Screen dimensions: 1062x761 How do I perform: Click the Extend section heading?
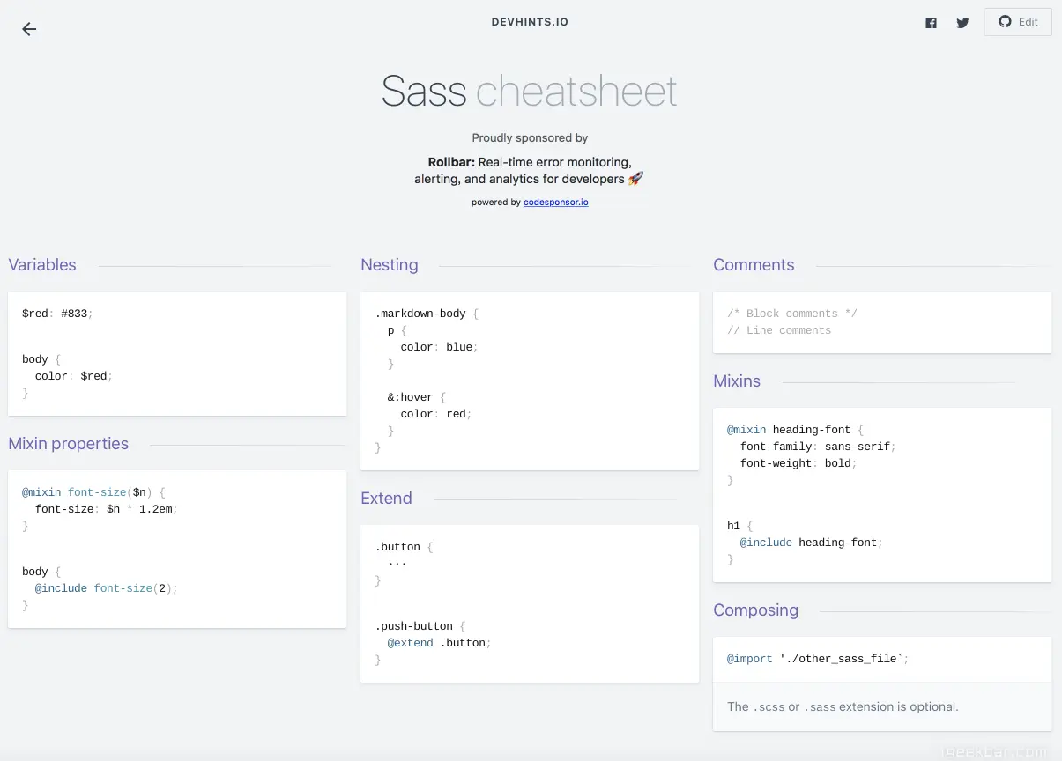pos(386,499)
